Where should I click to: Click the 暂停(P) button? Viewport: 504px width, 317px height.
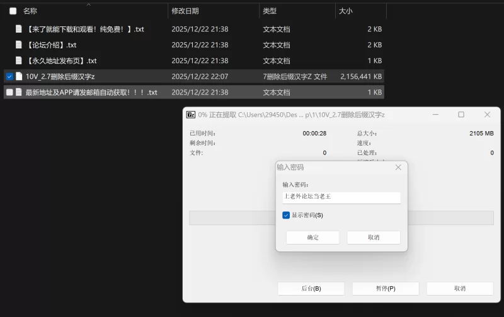385,289
